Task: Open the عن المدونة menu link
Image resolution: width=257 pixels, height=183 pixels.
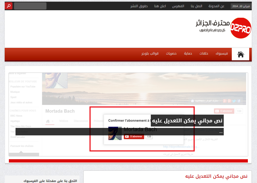Action: pyautogui.click(x=216, y=6)
